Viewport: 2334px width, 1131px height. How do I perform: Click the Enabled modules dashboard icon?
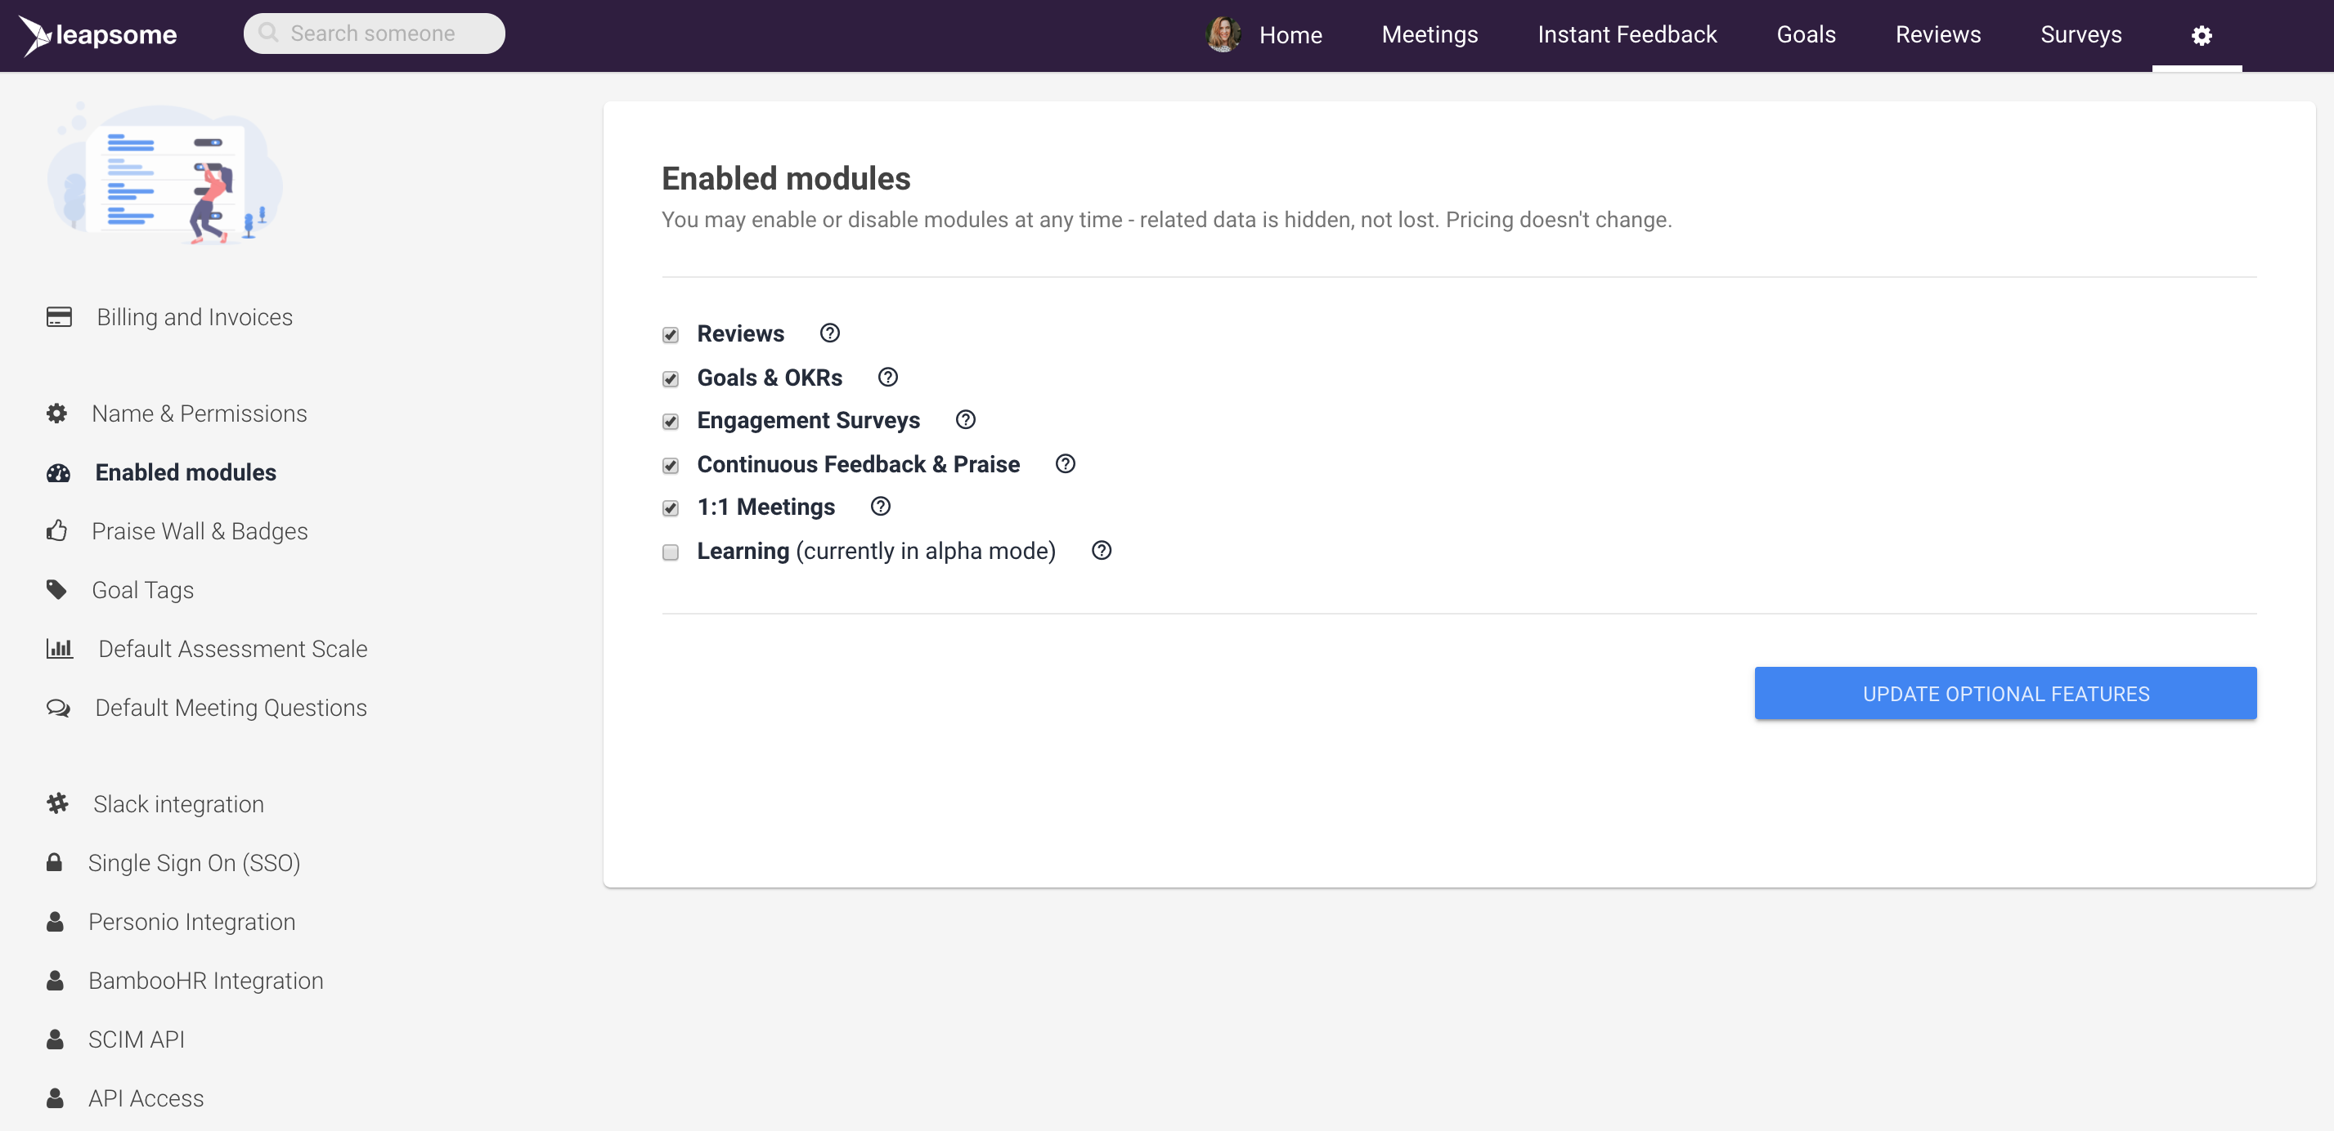tap(58, 472)
